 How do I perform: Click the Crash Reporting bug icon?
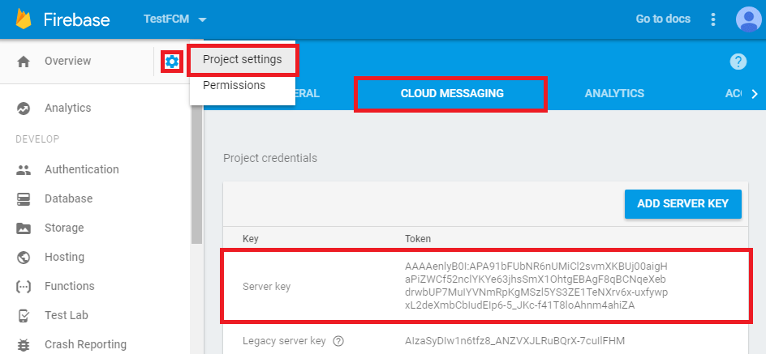[x=24, y=345]
